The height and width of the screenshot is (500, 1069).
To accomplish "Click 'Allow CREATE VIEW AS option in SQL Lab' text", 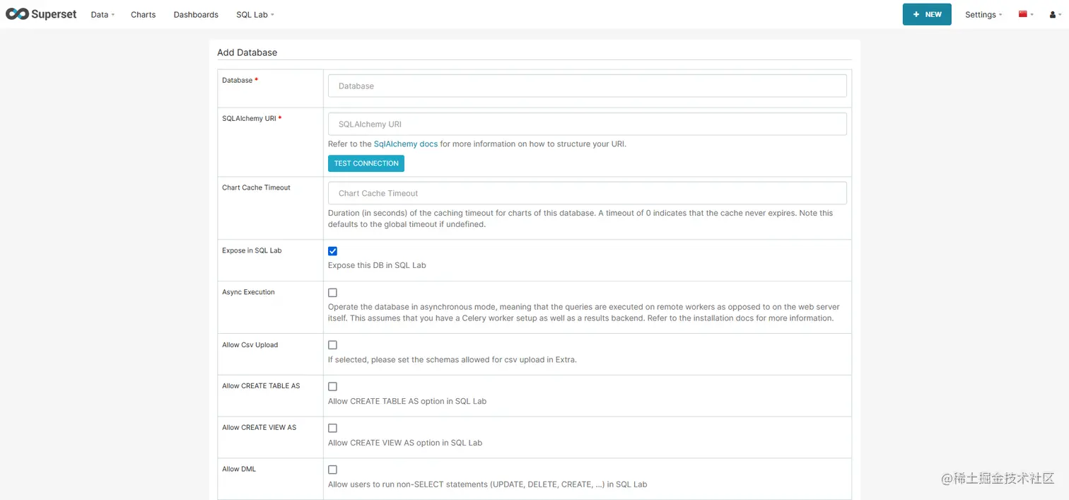I will [x=405, y=443].
